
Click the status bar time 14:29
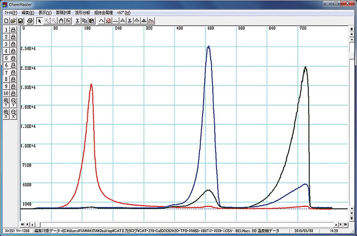tap(334, 231)
